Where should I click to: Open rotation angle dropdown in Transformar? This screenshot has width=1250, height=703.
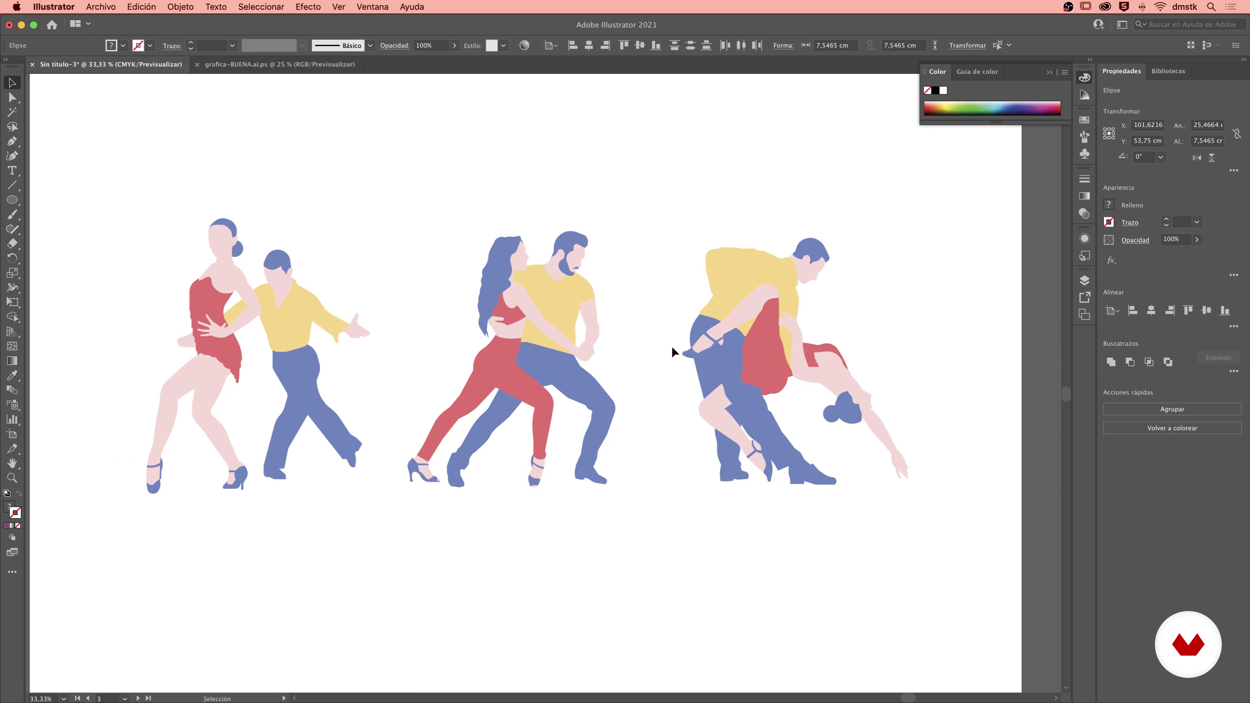point(1160,157)
